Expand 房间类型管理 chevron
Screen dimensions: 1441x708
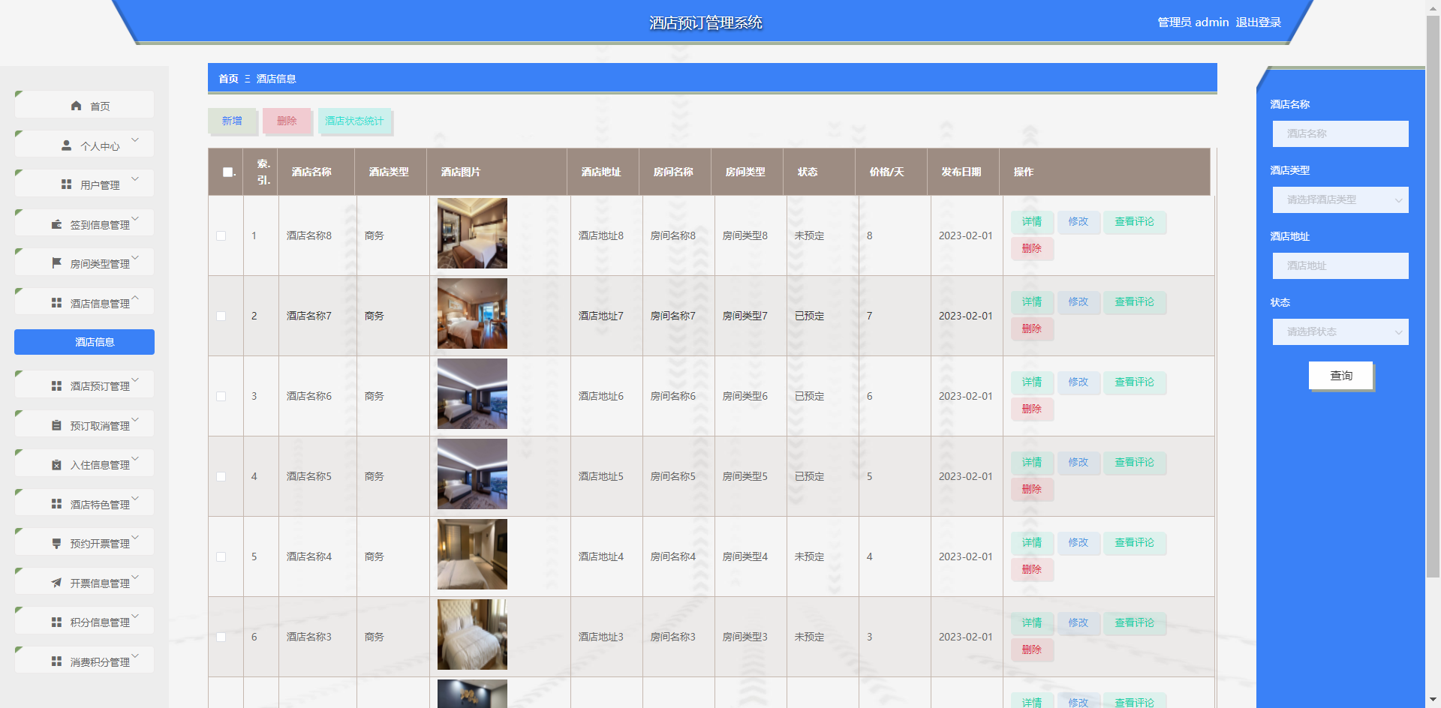tap(135, 257)
